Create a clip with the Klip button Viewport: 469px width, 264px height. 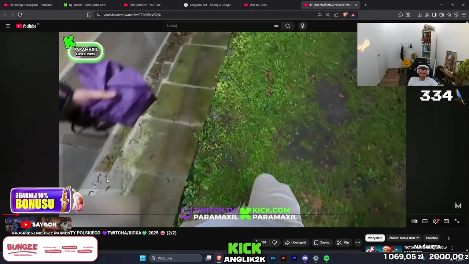(343, 242)
